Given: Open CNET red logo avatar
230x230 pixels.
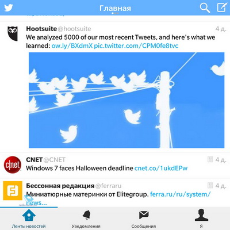Looking at the screenshot, I should point(13,165).
